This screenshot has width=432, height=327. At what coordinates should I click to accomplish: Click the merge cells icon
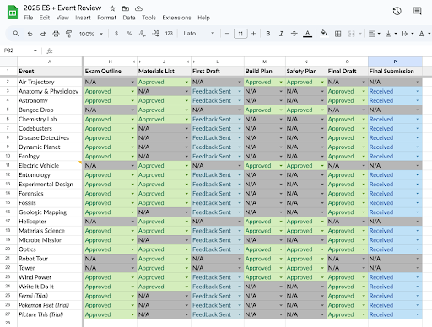tap(351, 34)
